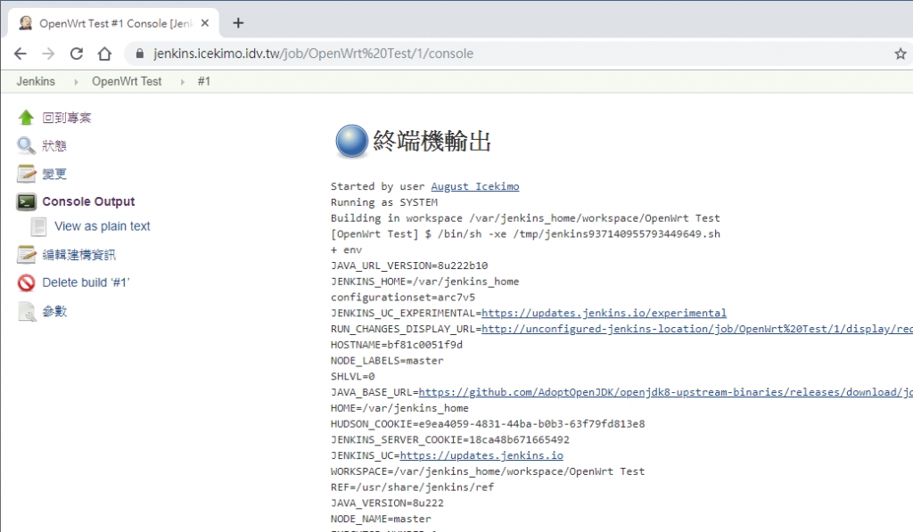Open the #1 build breadcrumb

click(x=204, y=81)
